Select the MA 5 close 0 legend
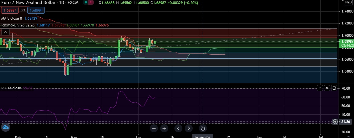Image resolution: width=354 pixels, height=138 pixels. click(12, 18)
